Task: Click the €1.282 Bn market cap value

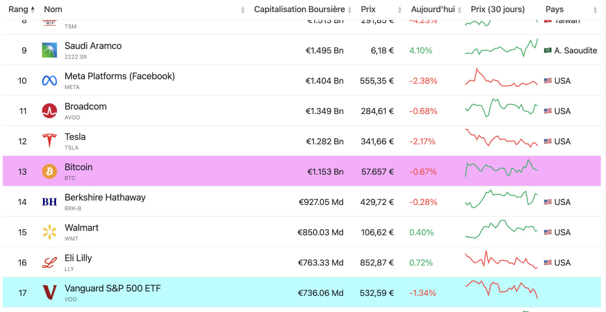Action: tap(324, 141)
